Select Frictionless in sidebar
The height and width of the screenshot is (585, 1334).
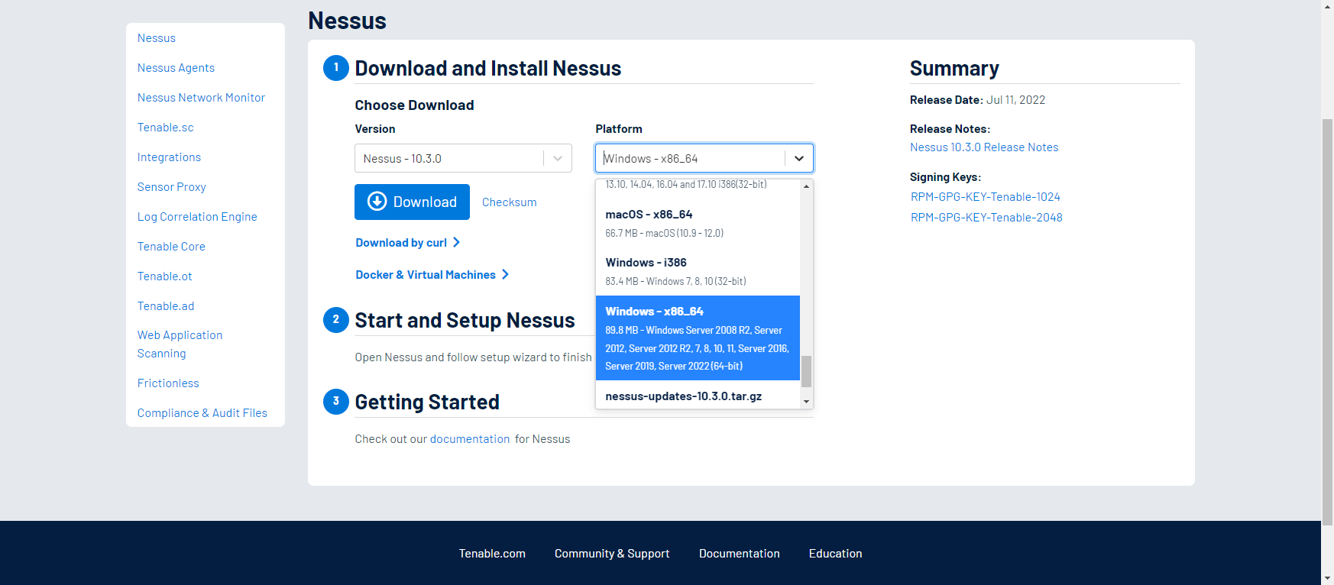click(168, 383)
